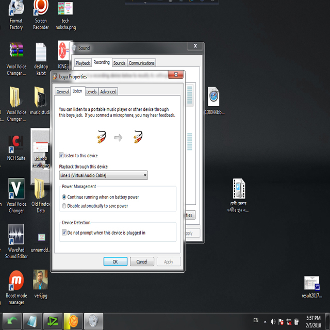Close the Sound window
The image size is (330, 330).
195,46
